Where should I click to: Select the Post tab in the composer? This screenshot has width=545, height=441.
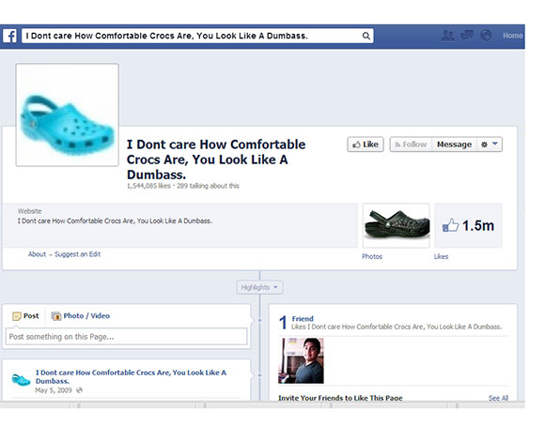pyautogui.click(x=25, y=316)
